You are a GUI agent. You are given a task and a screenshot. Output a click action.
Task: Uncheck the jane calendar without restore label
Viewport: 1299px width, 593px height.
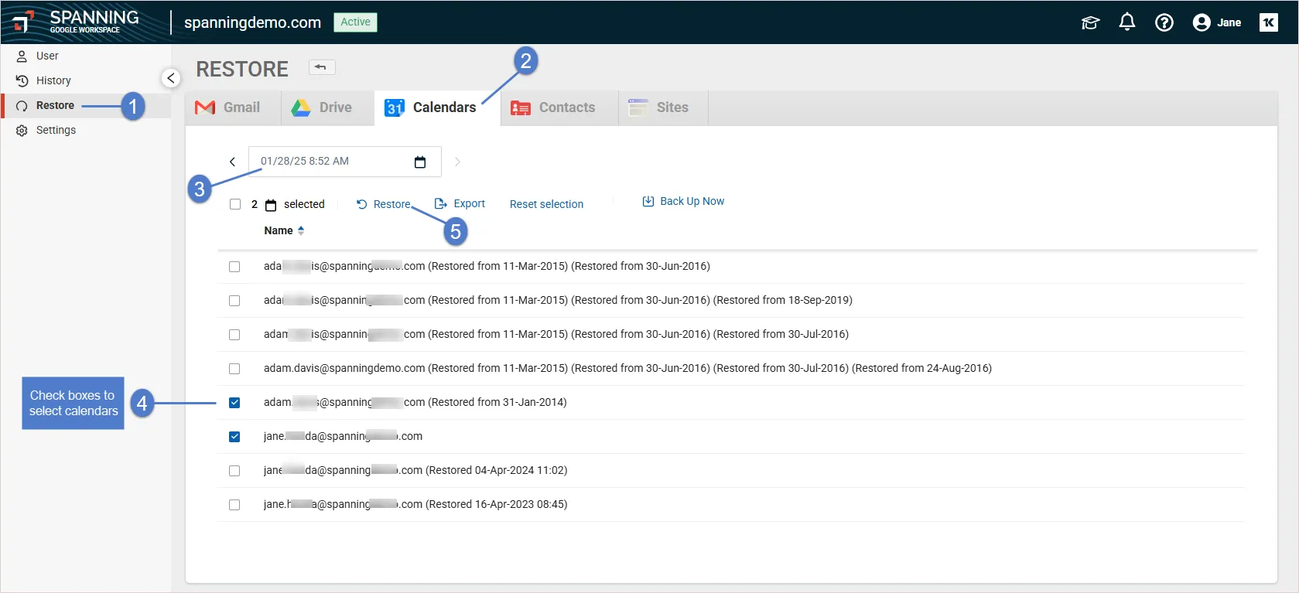pyautogui.click(x=234, y=437)
